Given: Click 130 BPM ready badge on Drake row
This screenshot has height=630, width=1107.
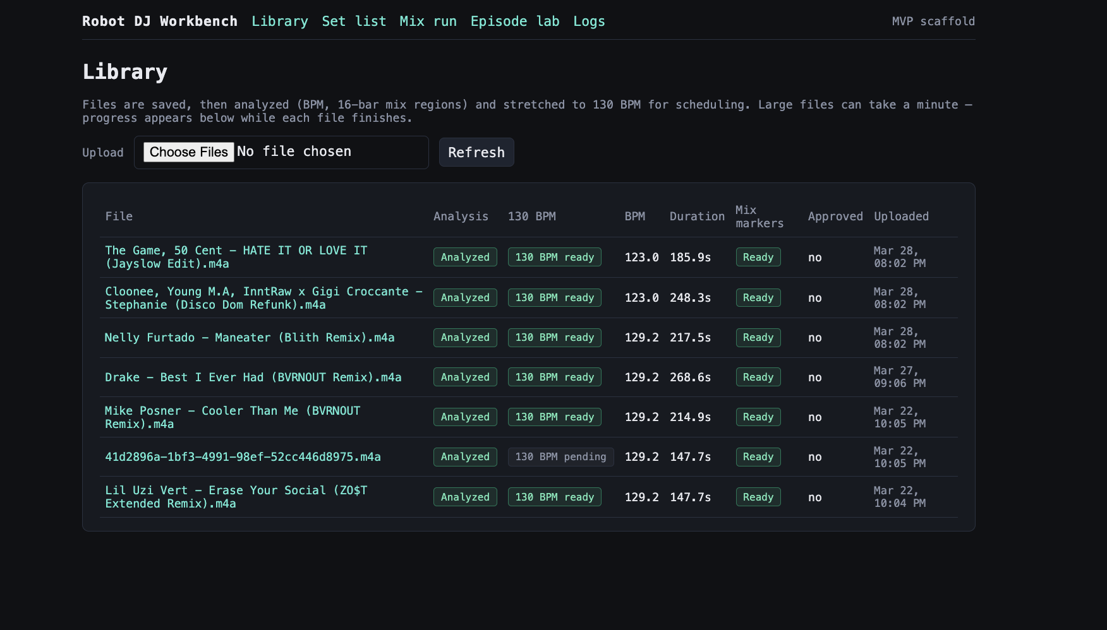Looking at the screenshot, I should [x=554, y=377].
